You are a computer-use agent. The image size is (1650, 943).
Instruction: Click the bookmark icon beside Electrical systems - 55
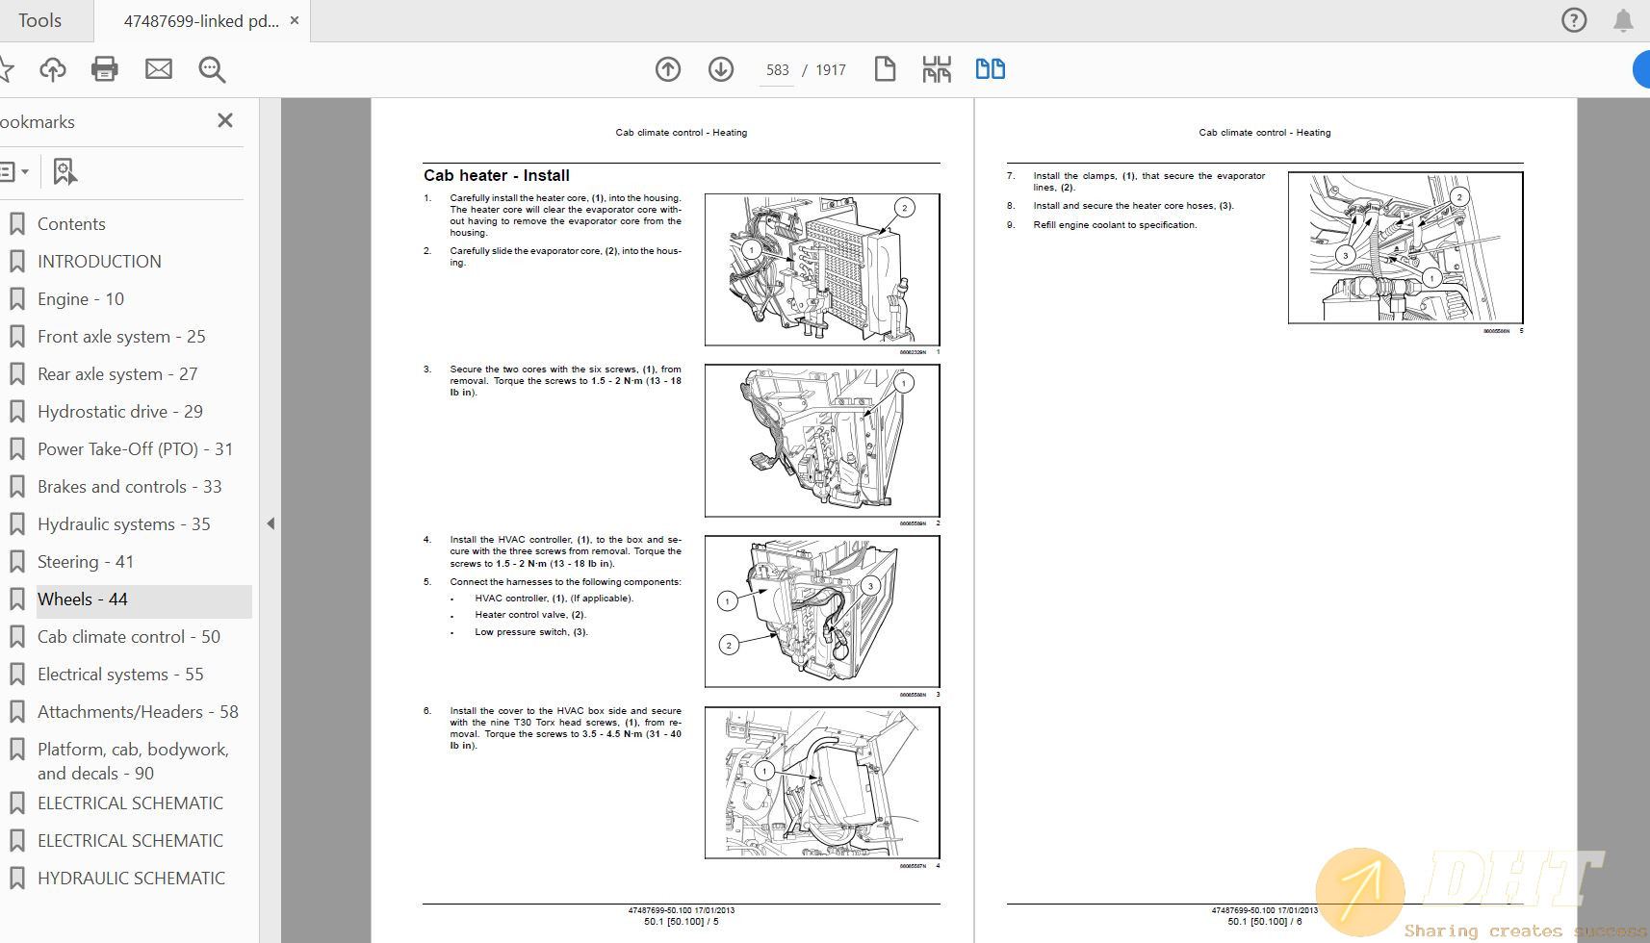(17, 675)
